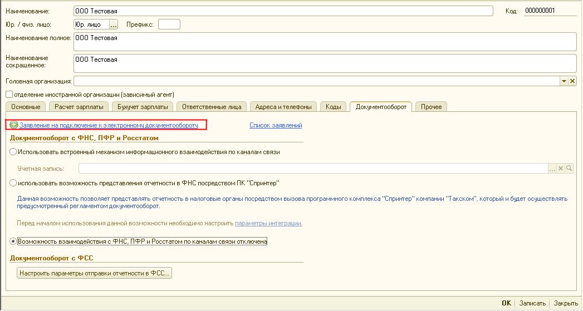Switch to the Основные tab

click(26, 107)
